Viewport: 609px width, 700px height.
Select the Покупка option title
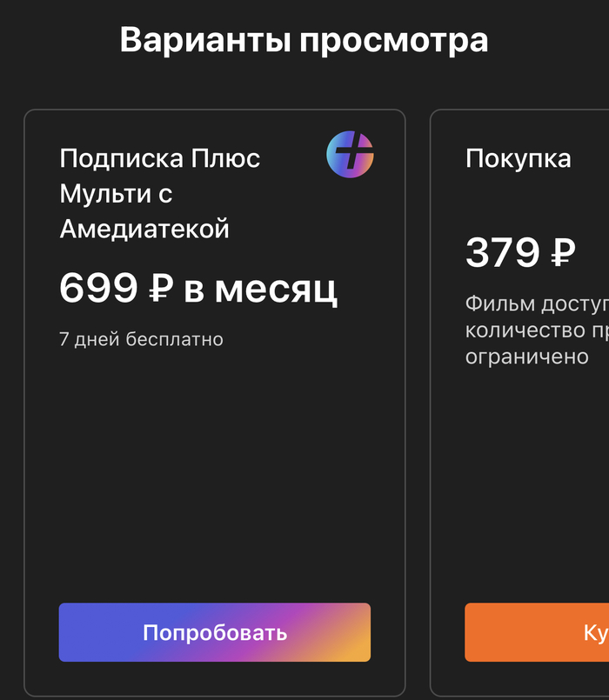pyautogui.click(x=519, y=158)
